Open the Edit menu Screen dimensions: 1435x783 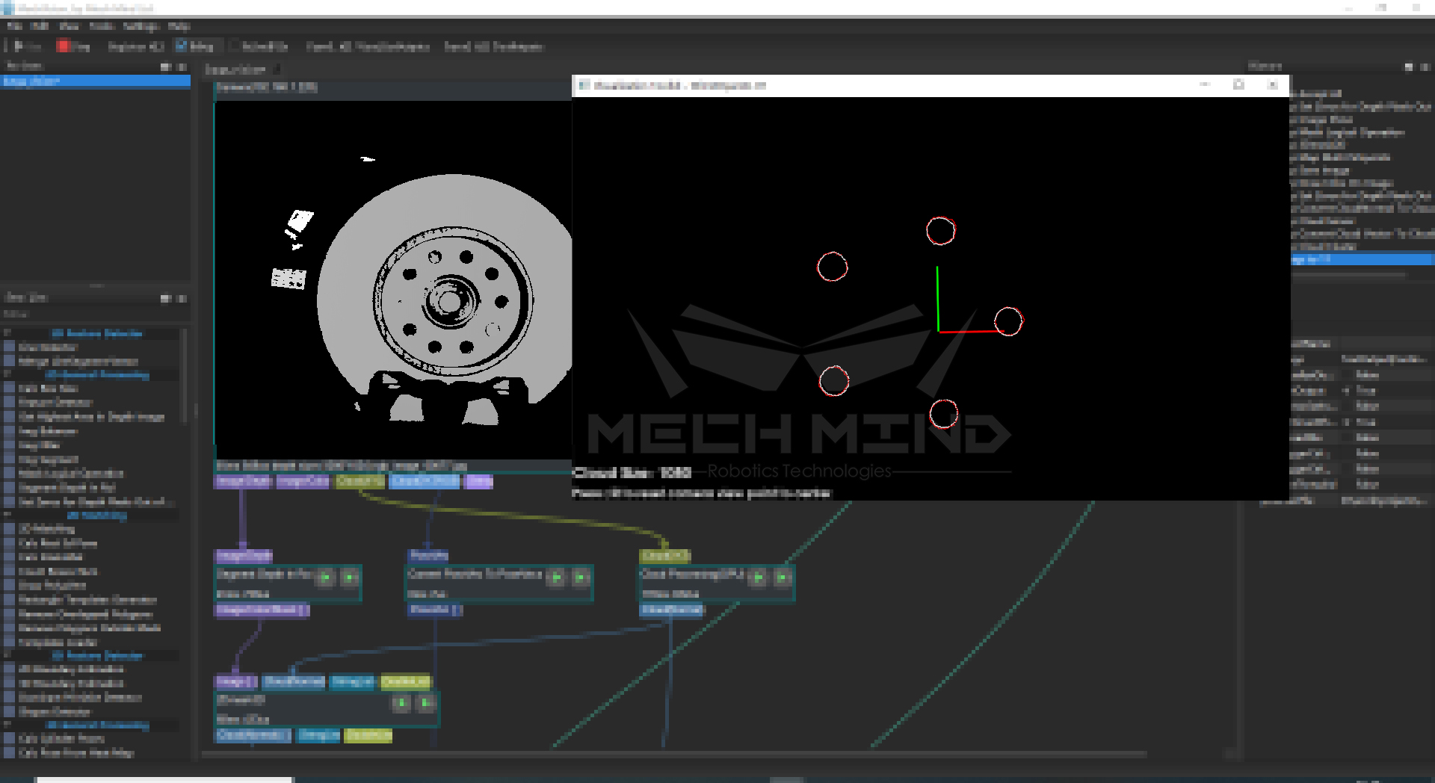[x=40, y=26]
